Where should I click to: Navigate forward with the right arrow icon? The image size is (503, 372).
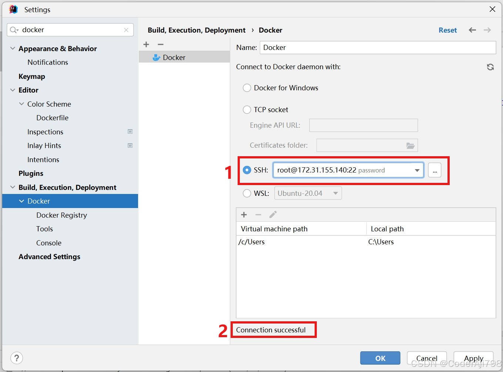(x=487, y=30)
